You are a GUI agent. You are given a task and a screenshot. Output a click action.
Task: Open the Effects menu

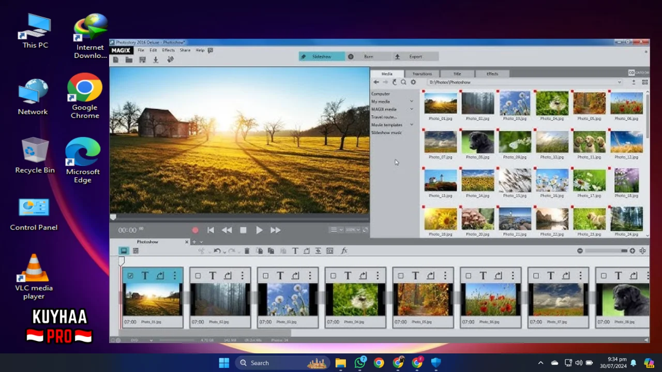(x=168, y=50)
